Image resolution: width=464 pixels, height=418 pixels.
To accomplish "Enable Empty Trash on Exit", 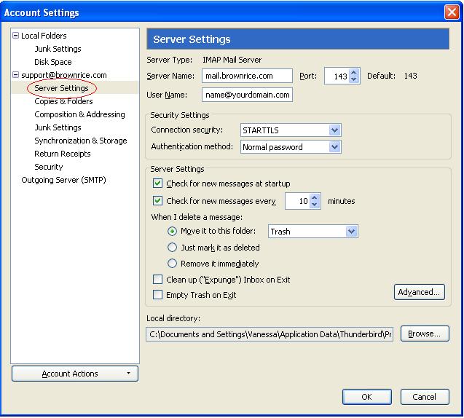I will [x=157, y=295].
